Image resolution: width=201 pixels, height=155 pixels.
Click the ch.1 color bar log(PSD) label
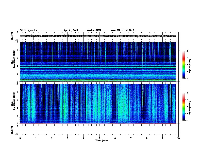click(x=190, y=66)
